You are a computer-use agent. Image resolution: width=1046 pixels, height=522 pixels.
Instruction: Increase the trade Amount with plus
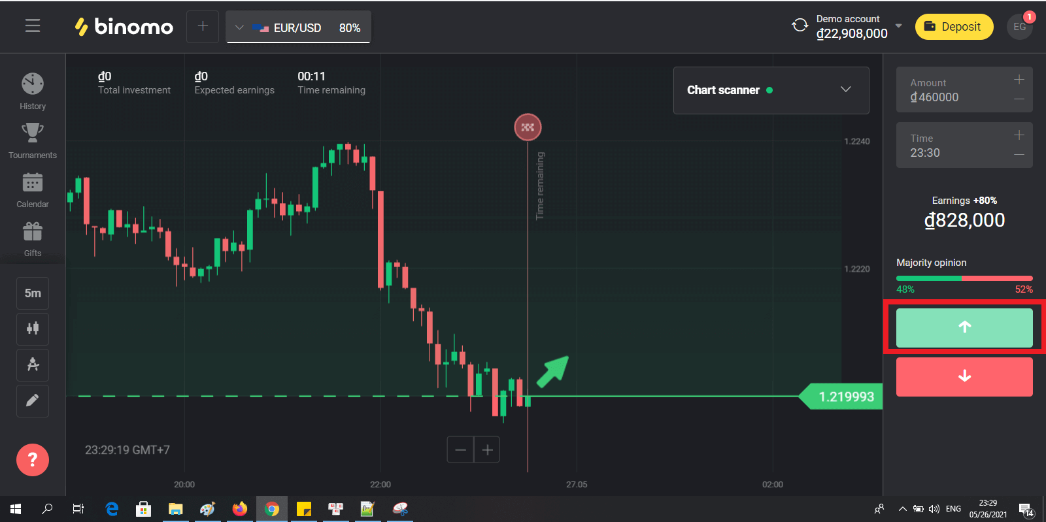(x=1019, y=80)
